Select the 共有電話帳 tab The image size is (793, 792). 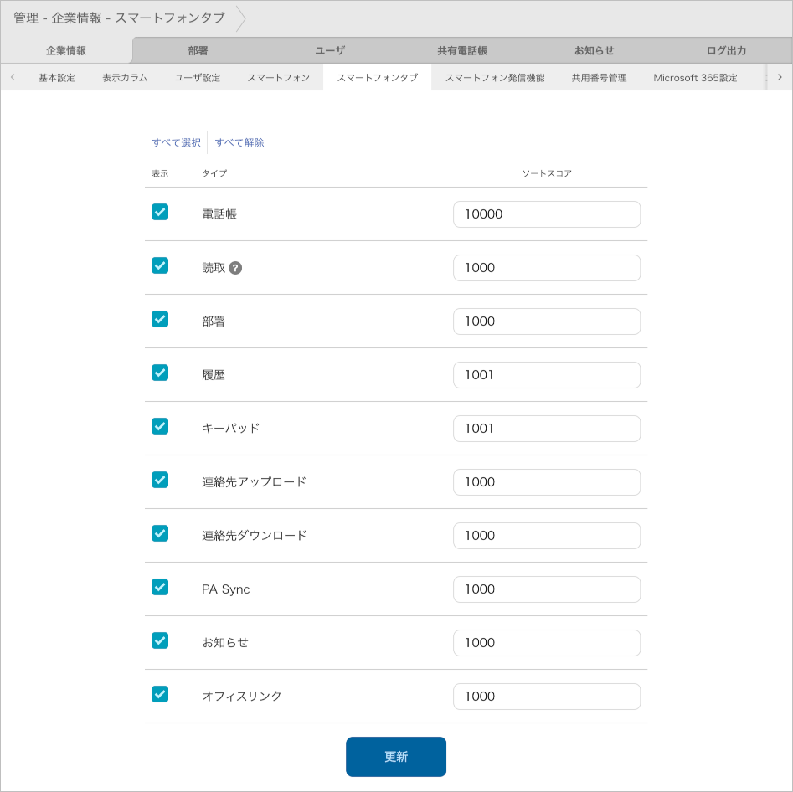point(462,49)
